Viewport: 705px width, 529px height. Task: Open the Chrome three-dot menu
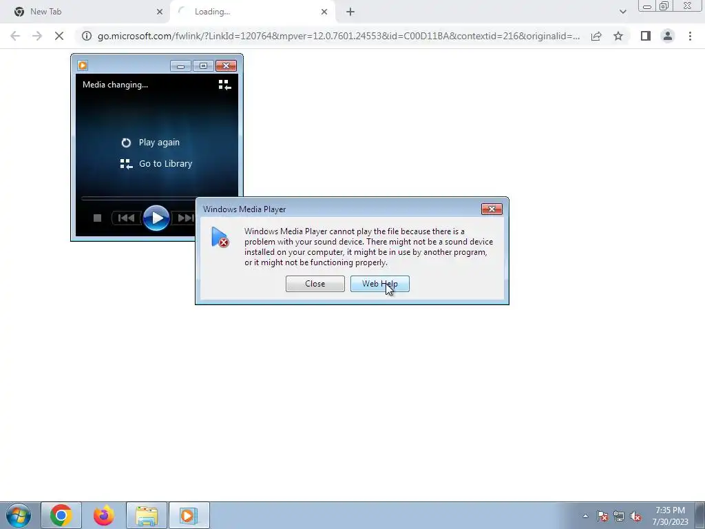pyautogui.click(x=690, y=36)
